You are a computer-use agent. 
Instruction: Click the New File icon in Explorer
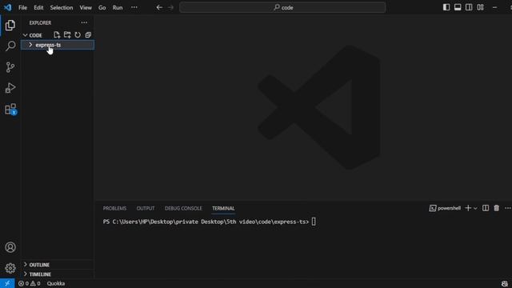tap(57, 35)
